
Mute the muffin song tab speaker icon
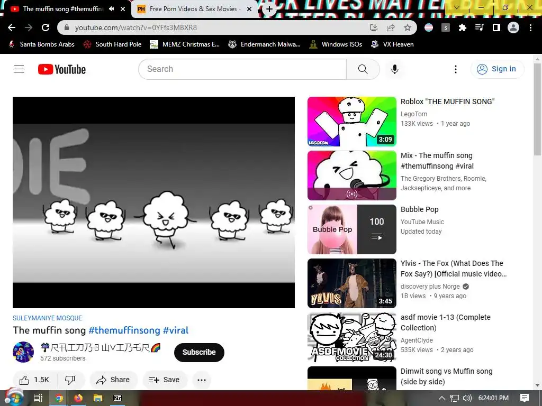[x=111, y=9]
